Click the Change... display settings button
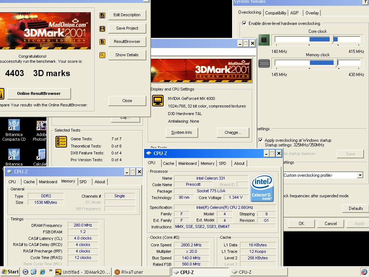369x277 pixels. click(233, 133)
